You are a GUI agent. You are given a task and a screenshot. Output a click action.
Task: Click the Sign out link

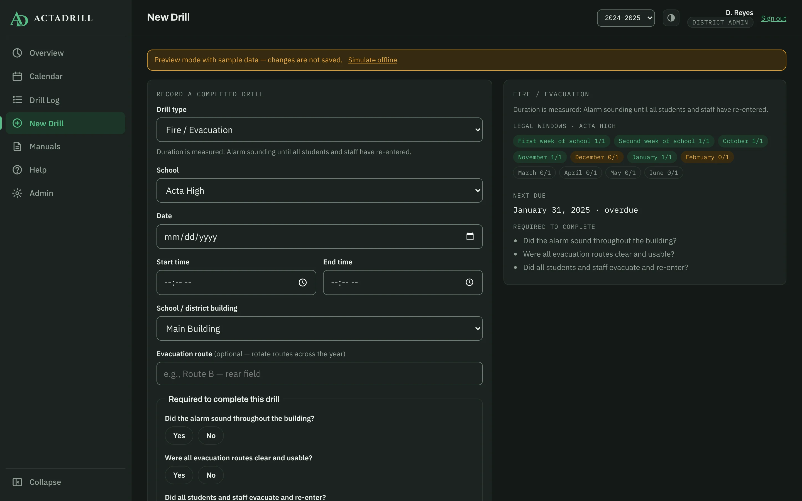click(x=774, y=18)
